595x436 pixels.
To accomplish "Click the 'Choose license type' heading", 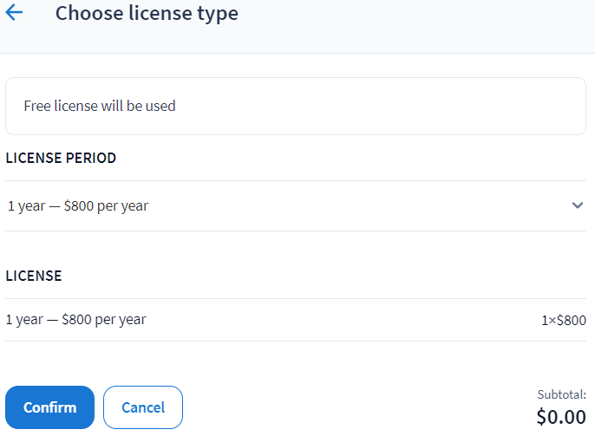I will tap(147, 14).
